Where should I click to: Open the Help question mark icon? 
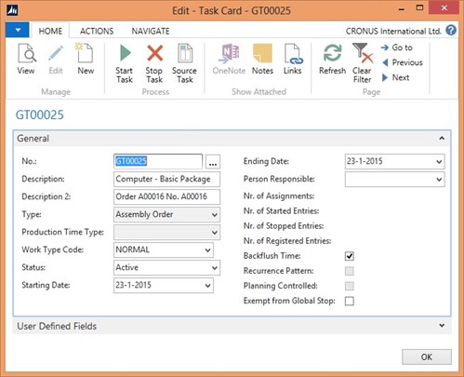coord(451,31)
